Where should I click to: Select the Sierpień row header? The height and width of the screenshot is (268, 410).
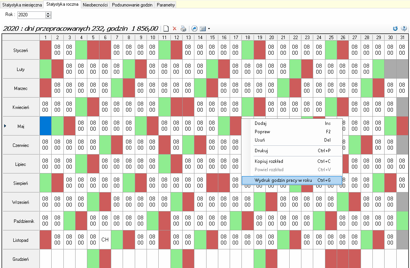[x=21, y=183]
